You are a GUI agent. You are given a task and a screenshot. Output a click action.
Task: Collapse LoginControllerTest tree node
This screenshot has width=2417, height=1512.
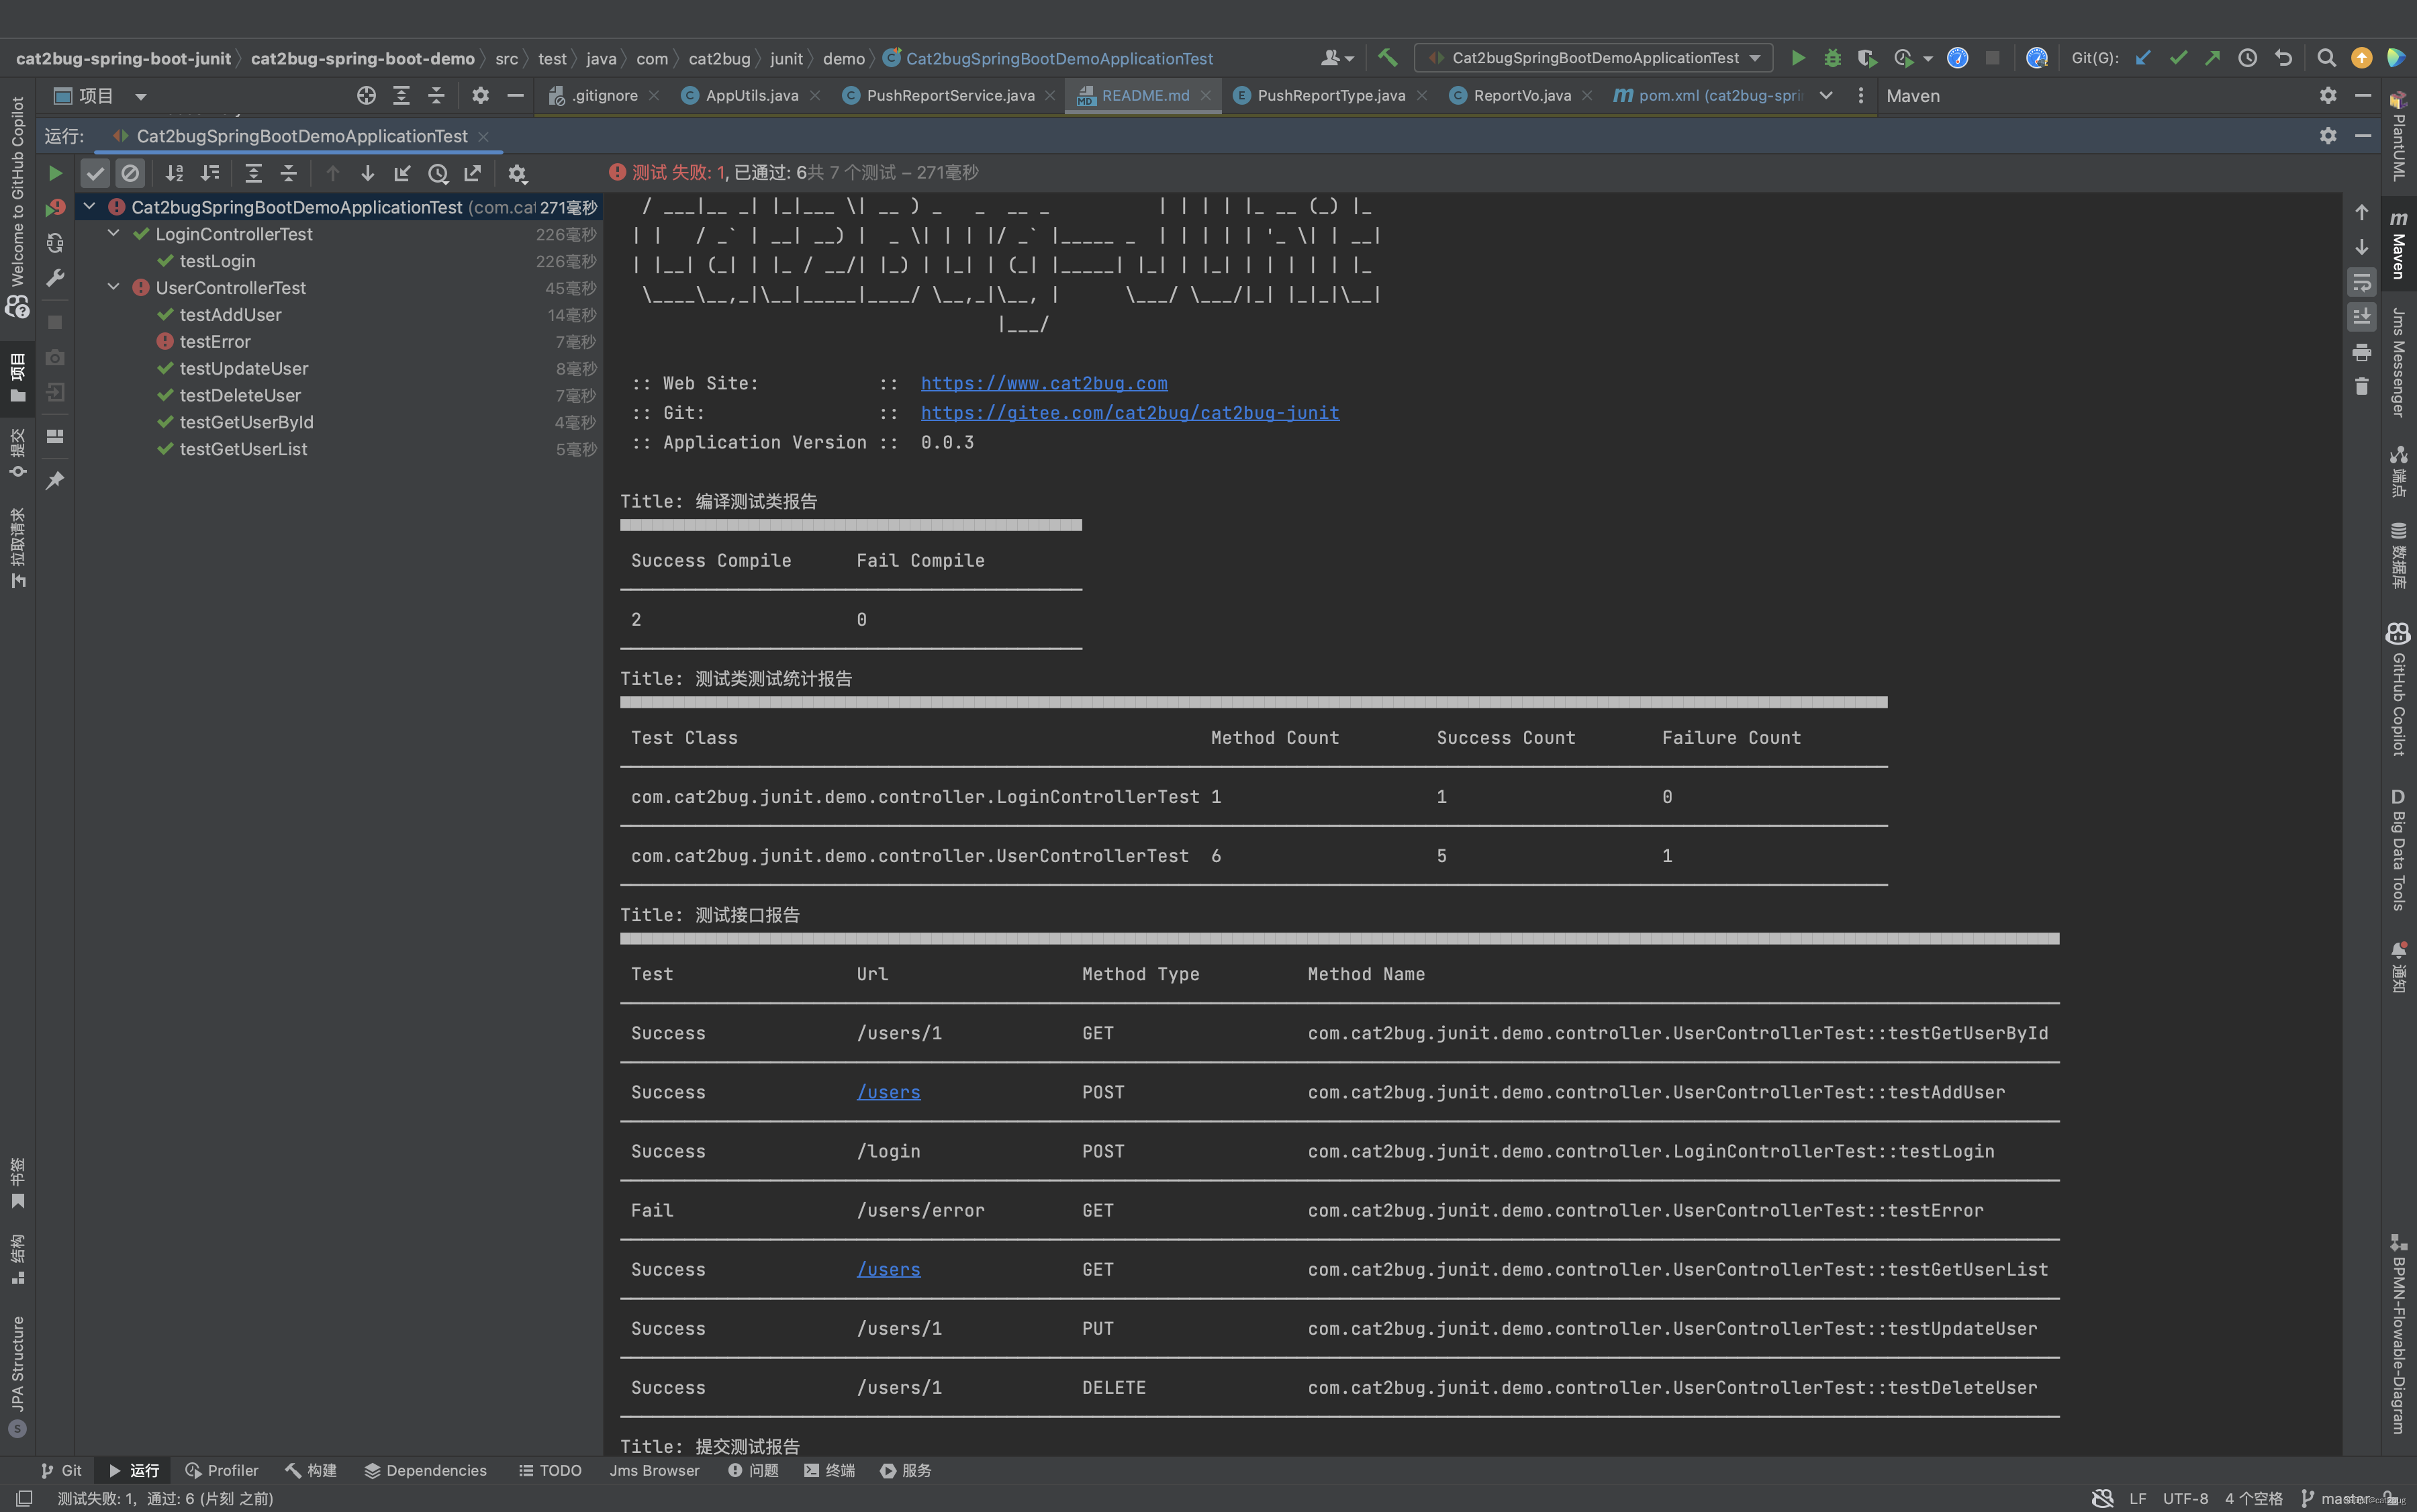tap(114, 233)
